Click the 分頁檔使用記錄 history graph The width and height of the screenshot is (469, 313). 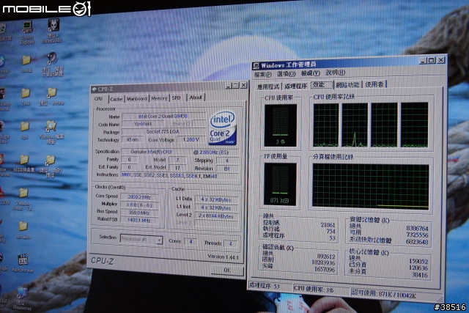click(371, 186)
